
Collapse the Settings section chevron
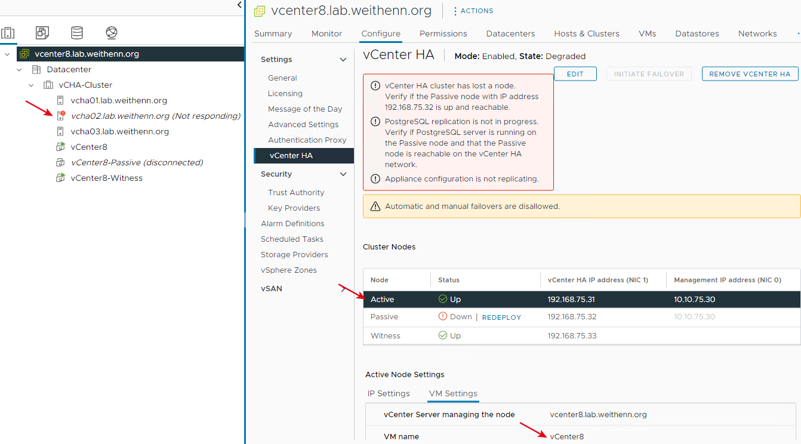tap(343, 60)
